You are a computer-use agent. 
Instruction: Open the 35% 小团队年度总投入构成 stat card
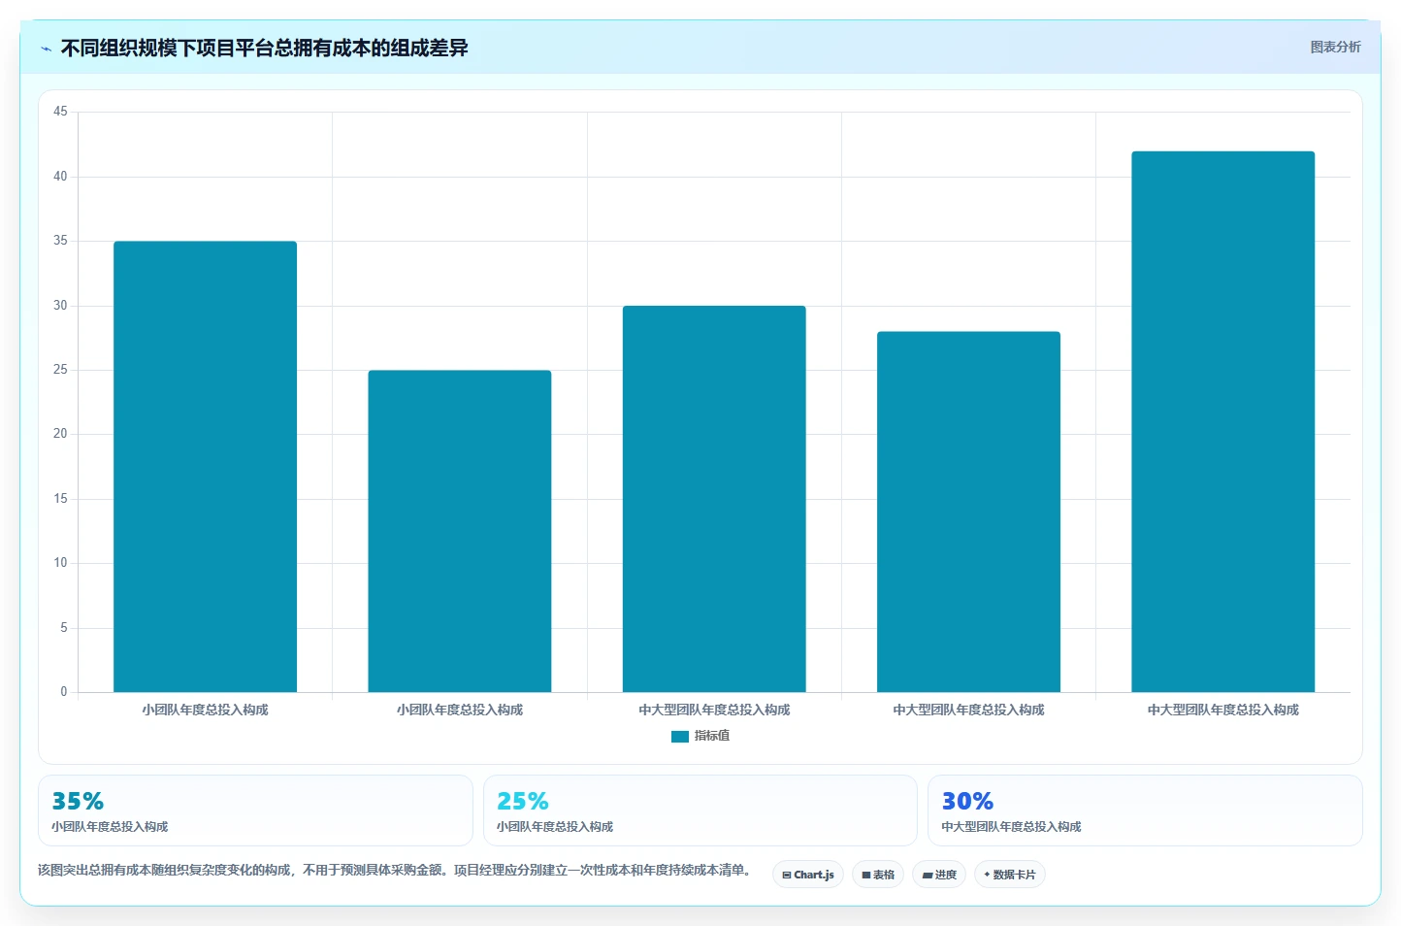[255, 810]
